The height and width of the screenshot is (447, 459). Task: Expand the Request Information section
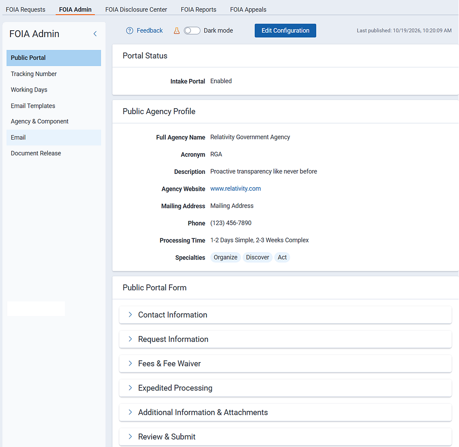[x=285, y=339]
